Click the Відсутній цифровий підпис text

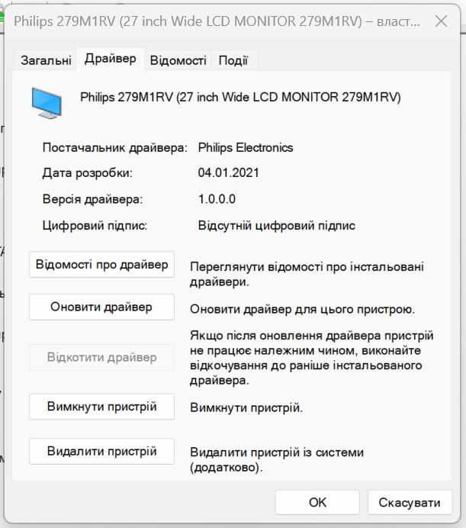coord(276,225)
